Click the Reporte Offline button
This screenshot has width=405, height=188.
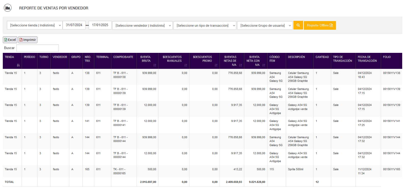[x=320, y=25]
